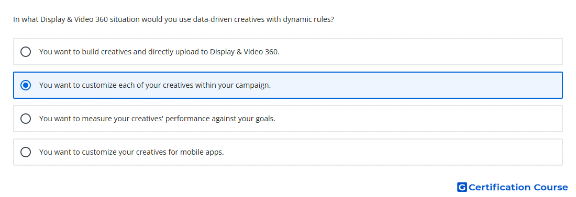Click the text "customize your creatives for mobile apps"
576x197 pixels.
point(152,152)
